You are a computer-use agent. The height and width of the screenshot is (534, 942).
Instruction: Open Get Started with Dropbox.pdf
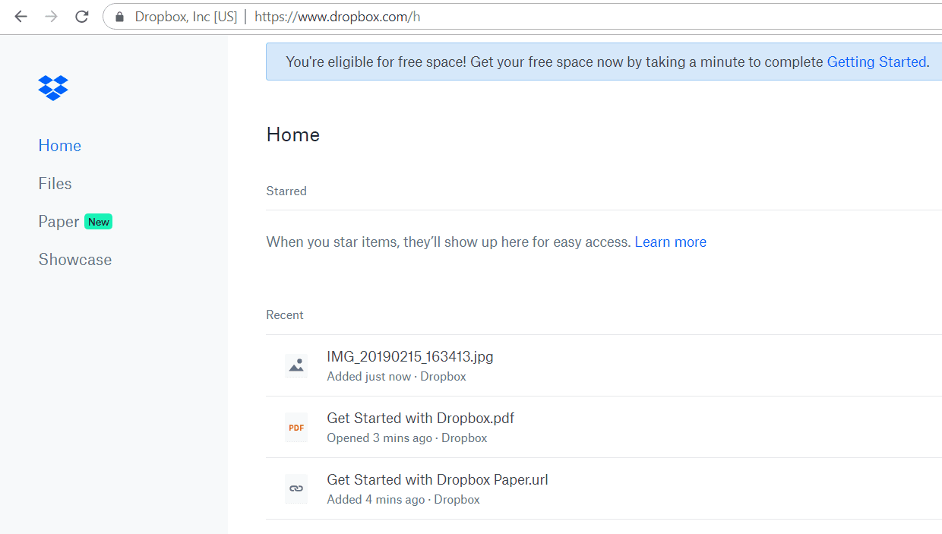coord(421,419)
